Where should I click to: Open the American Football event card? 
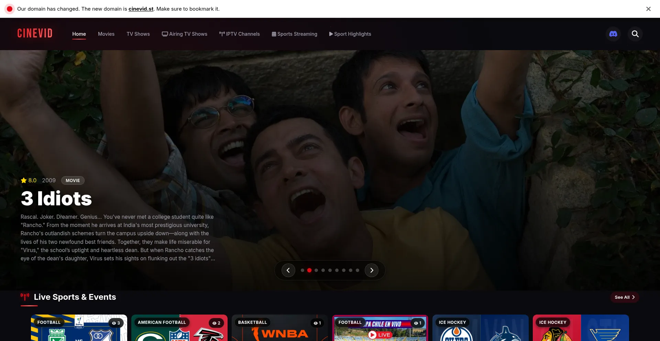click(179, 328)
